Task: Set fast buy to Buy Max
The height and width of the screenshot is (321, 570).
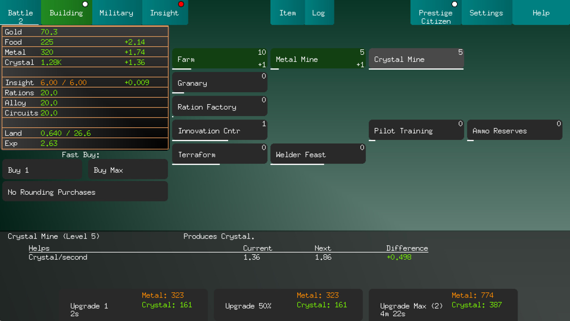Action: pos(128,170)
